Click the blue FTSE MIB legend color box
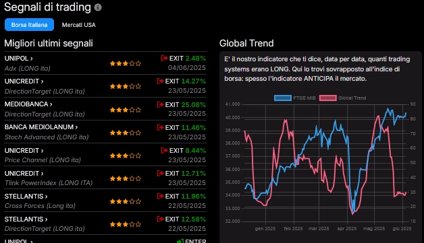Screen dimensions: 424x243 point(283,98)
